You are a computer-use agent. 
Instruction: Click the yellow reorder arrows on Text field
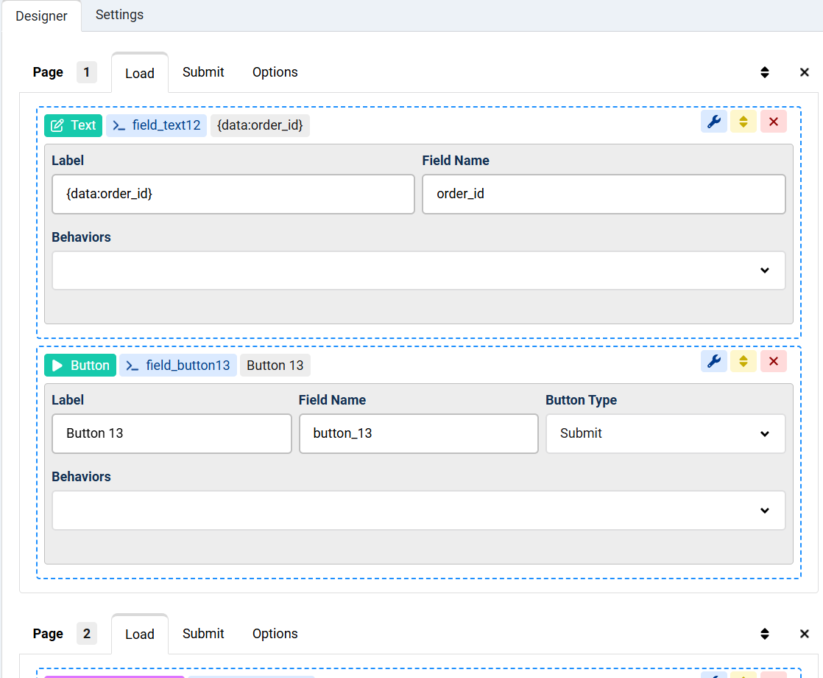click(743, 122)
